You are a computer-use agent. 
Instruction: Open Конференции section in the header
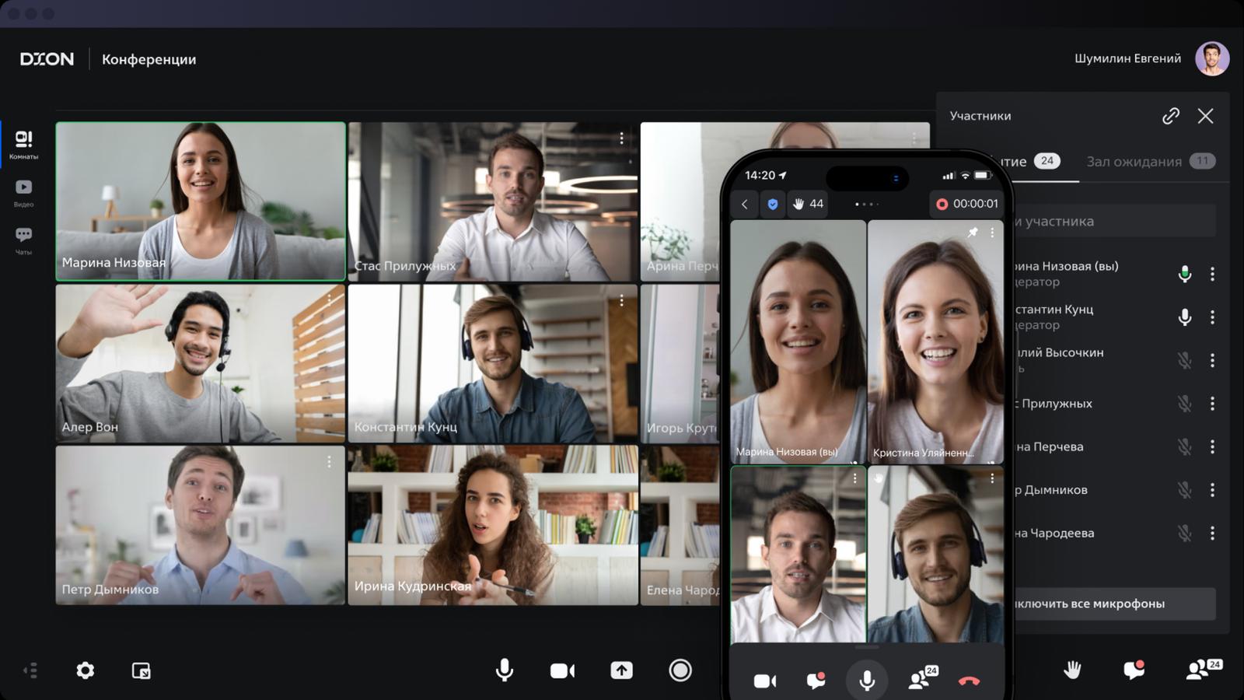point(149,59)
